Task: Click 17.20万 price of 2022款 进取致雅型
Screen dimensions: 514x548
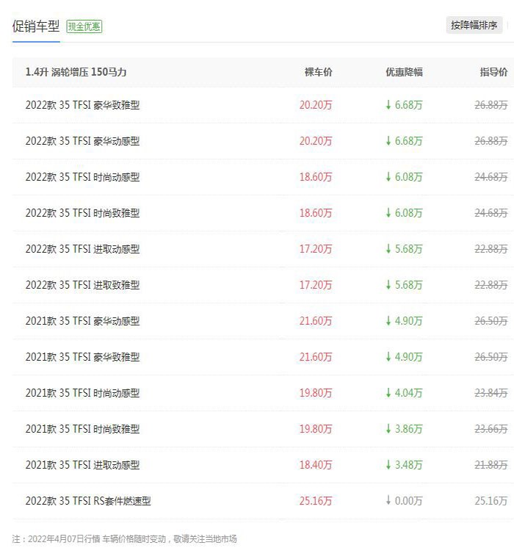Action: pos(316,285)
